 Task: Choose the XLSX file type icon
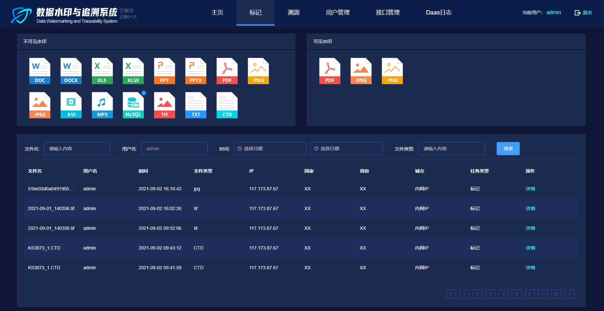coord(133,71)
